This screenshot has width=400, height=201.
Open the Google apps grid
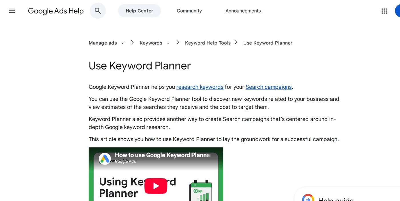tap(384, 11)
